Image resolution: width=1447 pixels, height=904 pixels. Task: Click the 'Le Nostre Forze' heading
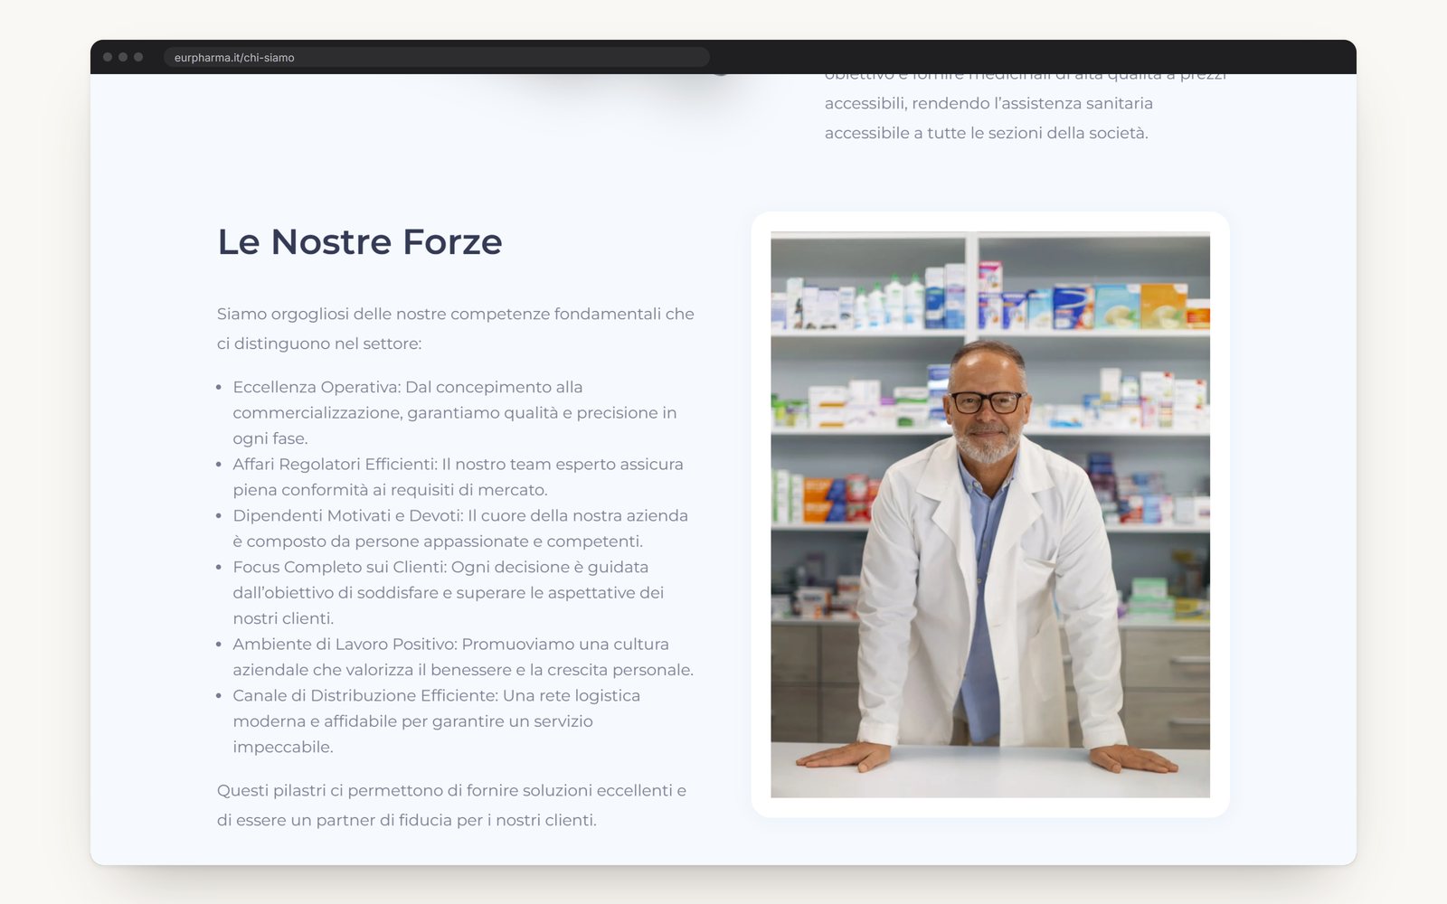(360, 242)
